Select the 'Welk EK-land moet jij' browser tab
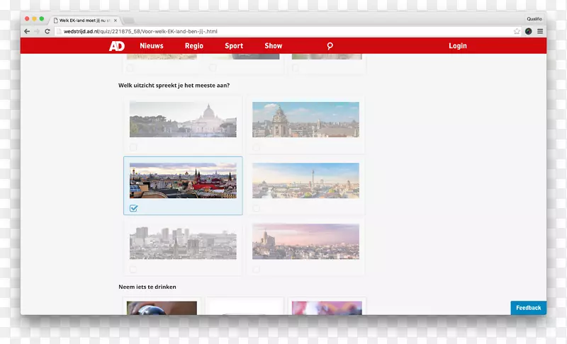The width and height of the screenshot is (567, 344). 84,21
